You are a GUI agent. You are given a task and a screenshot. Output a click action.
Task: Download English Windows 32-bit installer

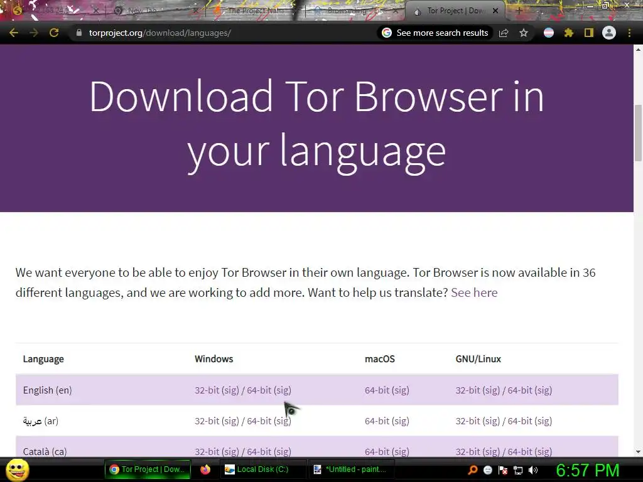pos(207,390)
